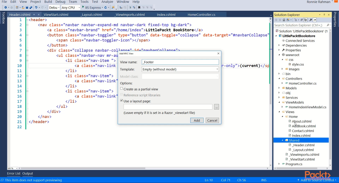This screenshot has height=183, width=339.
Task: Click the Open File folder icon
Action: [x=23, y=8]
